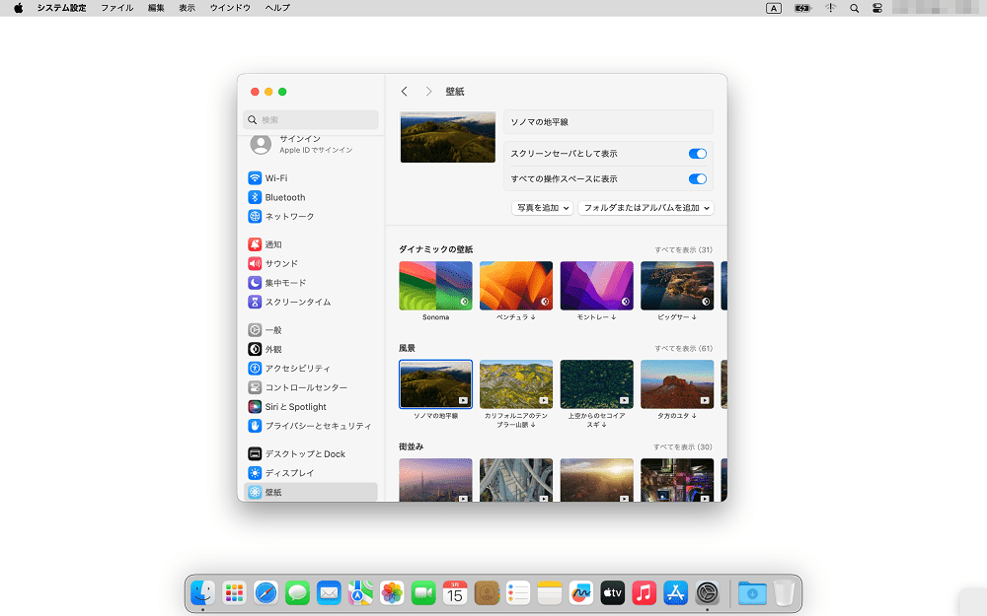Click the 検索 search field
The image size is (987, 616).
tap(311, 119)
